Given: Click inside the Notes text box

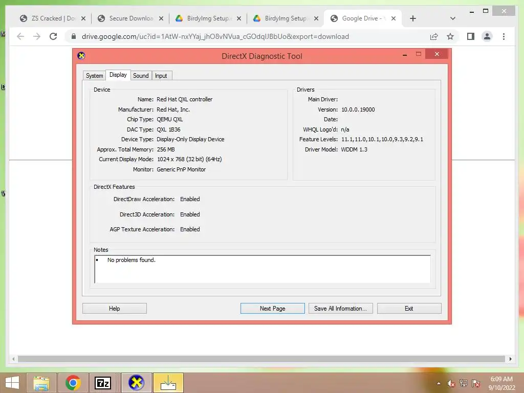Looking at the screenshot, I should [x=263, y=269].
